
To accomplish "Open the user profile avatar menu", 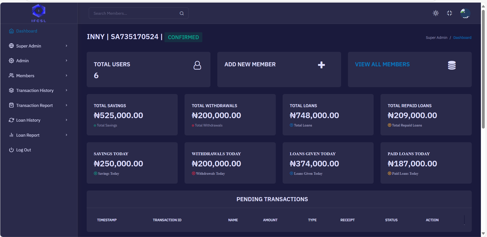I will coord(465,13).
